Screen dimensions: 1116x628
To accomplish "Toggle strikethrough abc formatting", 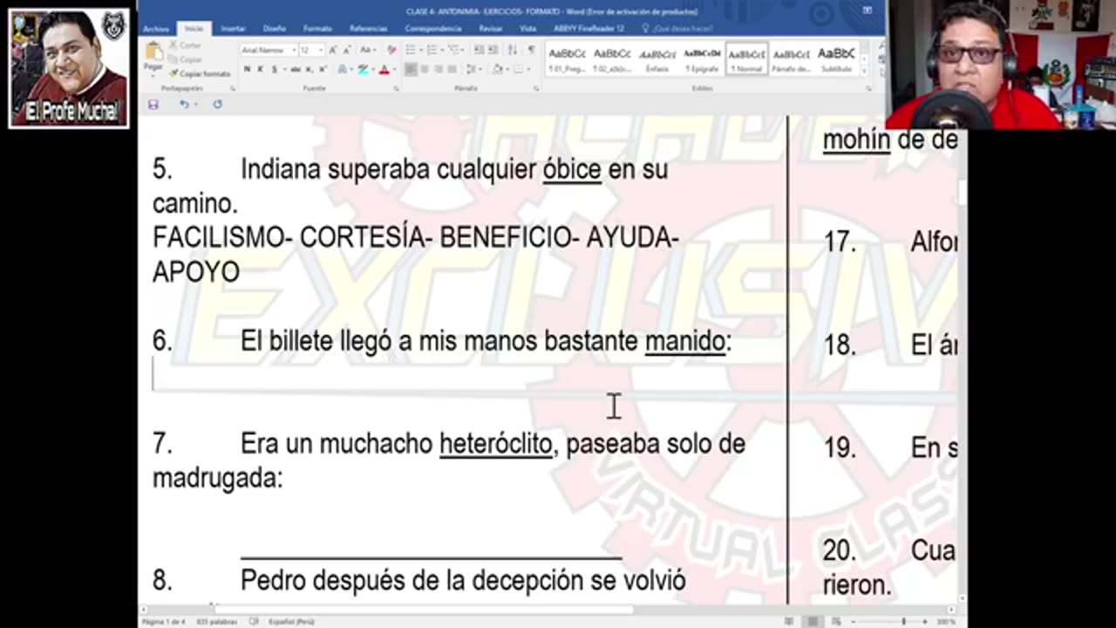I will click(296, 69).
